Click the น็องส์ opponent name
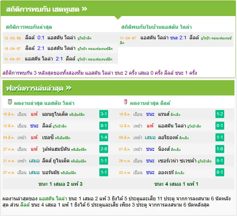 pyautogui.click(x=164, y=149)
